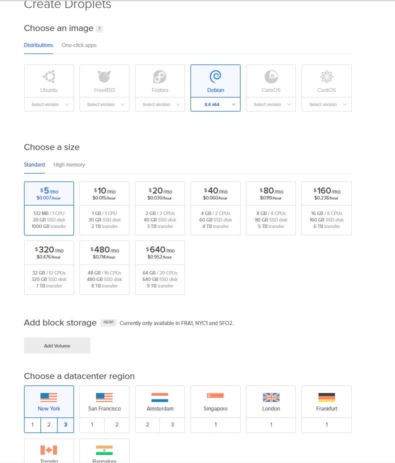Select the CoreOS logo icon
The width and height of the screenshot is (395, 463).
coord(271,77)
